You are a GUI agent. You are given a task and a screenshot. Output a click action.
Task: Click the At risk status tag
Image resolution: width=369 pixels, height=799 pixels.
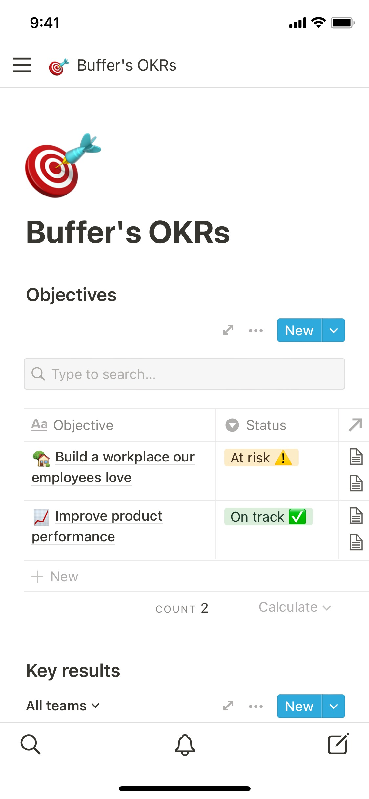click(261, 458)
